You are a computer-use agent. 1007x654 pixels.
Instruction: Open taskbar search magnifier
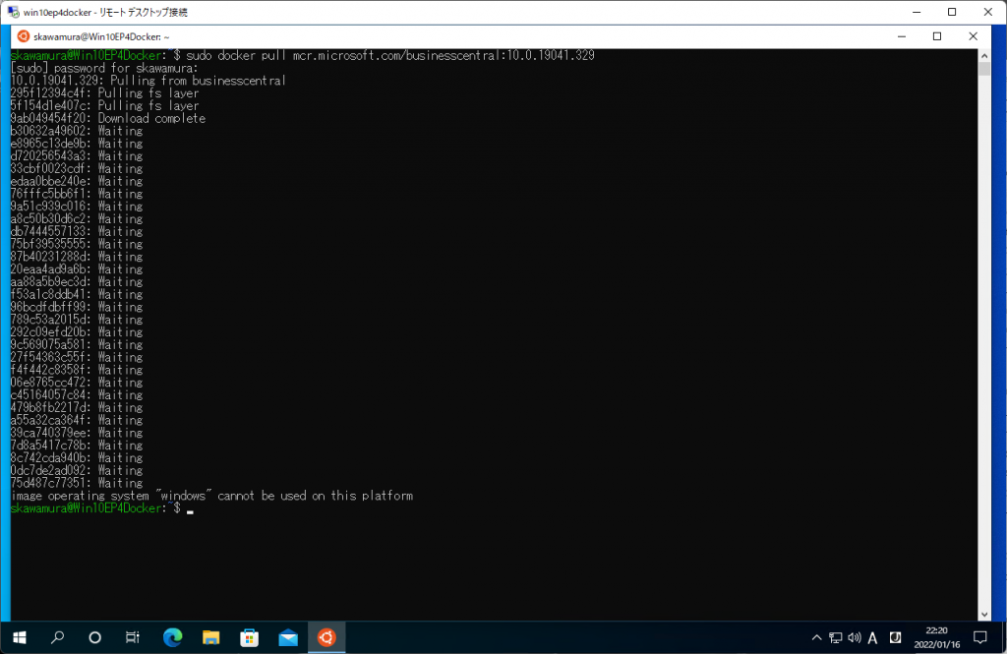click(x=57, y=637)
